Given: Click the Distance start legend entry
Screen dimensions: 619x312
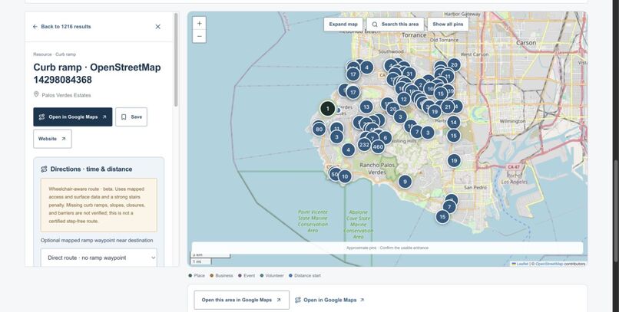Looking at the screenshot, I should click(304, 276).
